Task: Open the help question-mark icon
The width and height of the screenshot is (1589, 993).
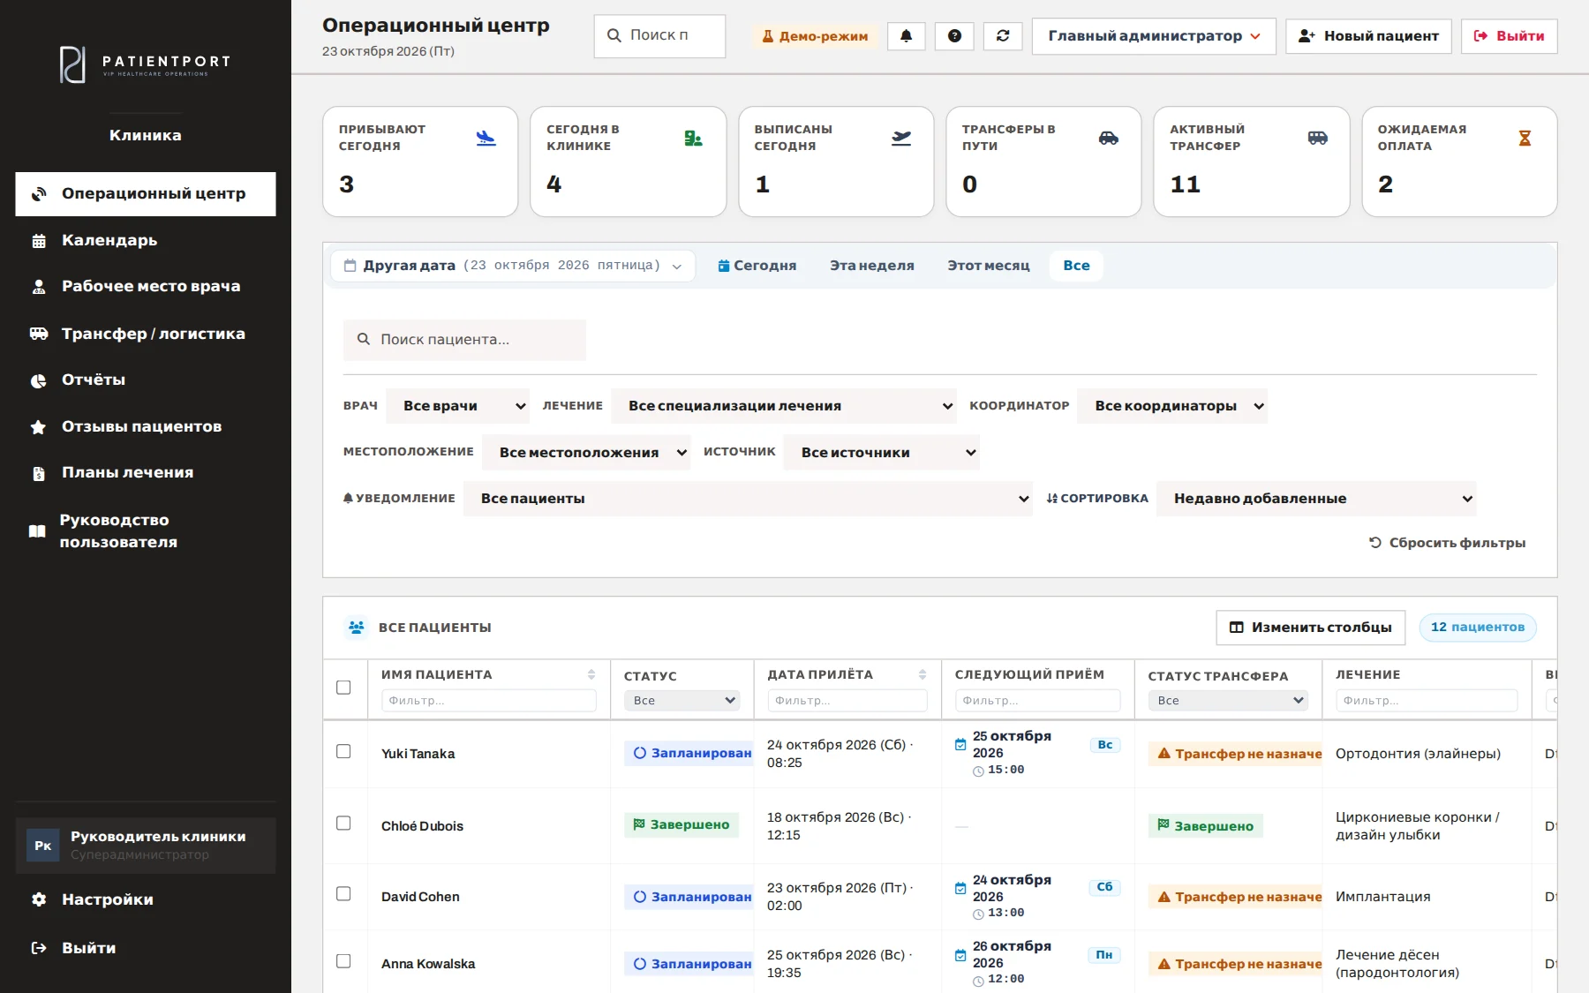Action: click(954, 36)
